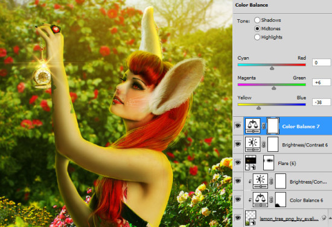Image resolution: width=332 pixels, height=227 pixels.
Task: Hide the Color Balance 7 layer
Action: (238, 126)
